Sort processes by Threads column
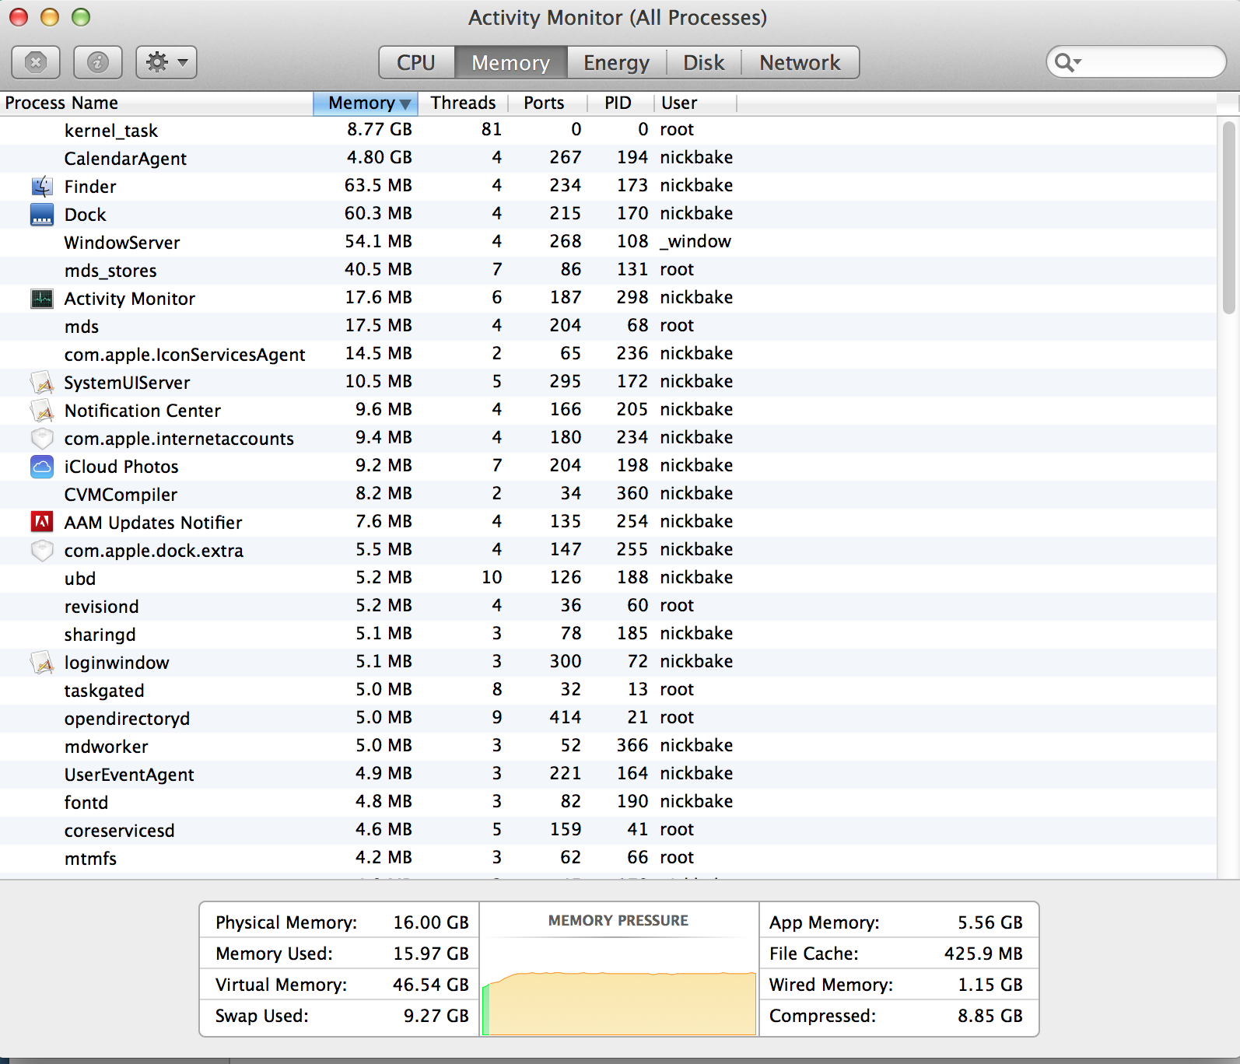Image resolution: width=1240 pixels, height=1064 pixels. 463,103
